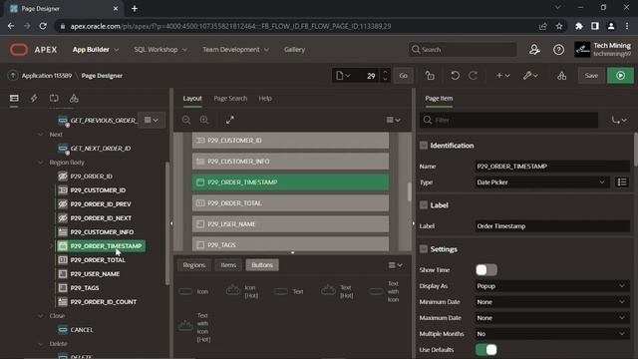
Task: Open a new browser tab
Action: [x=135, y=9]
